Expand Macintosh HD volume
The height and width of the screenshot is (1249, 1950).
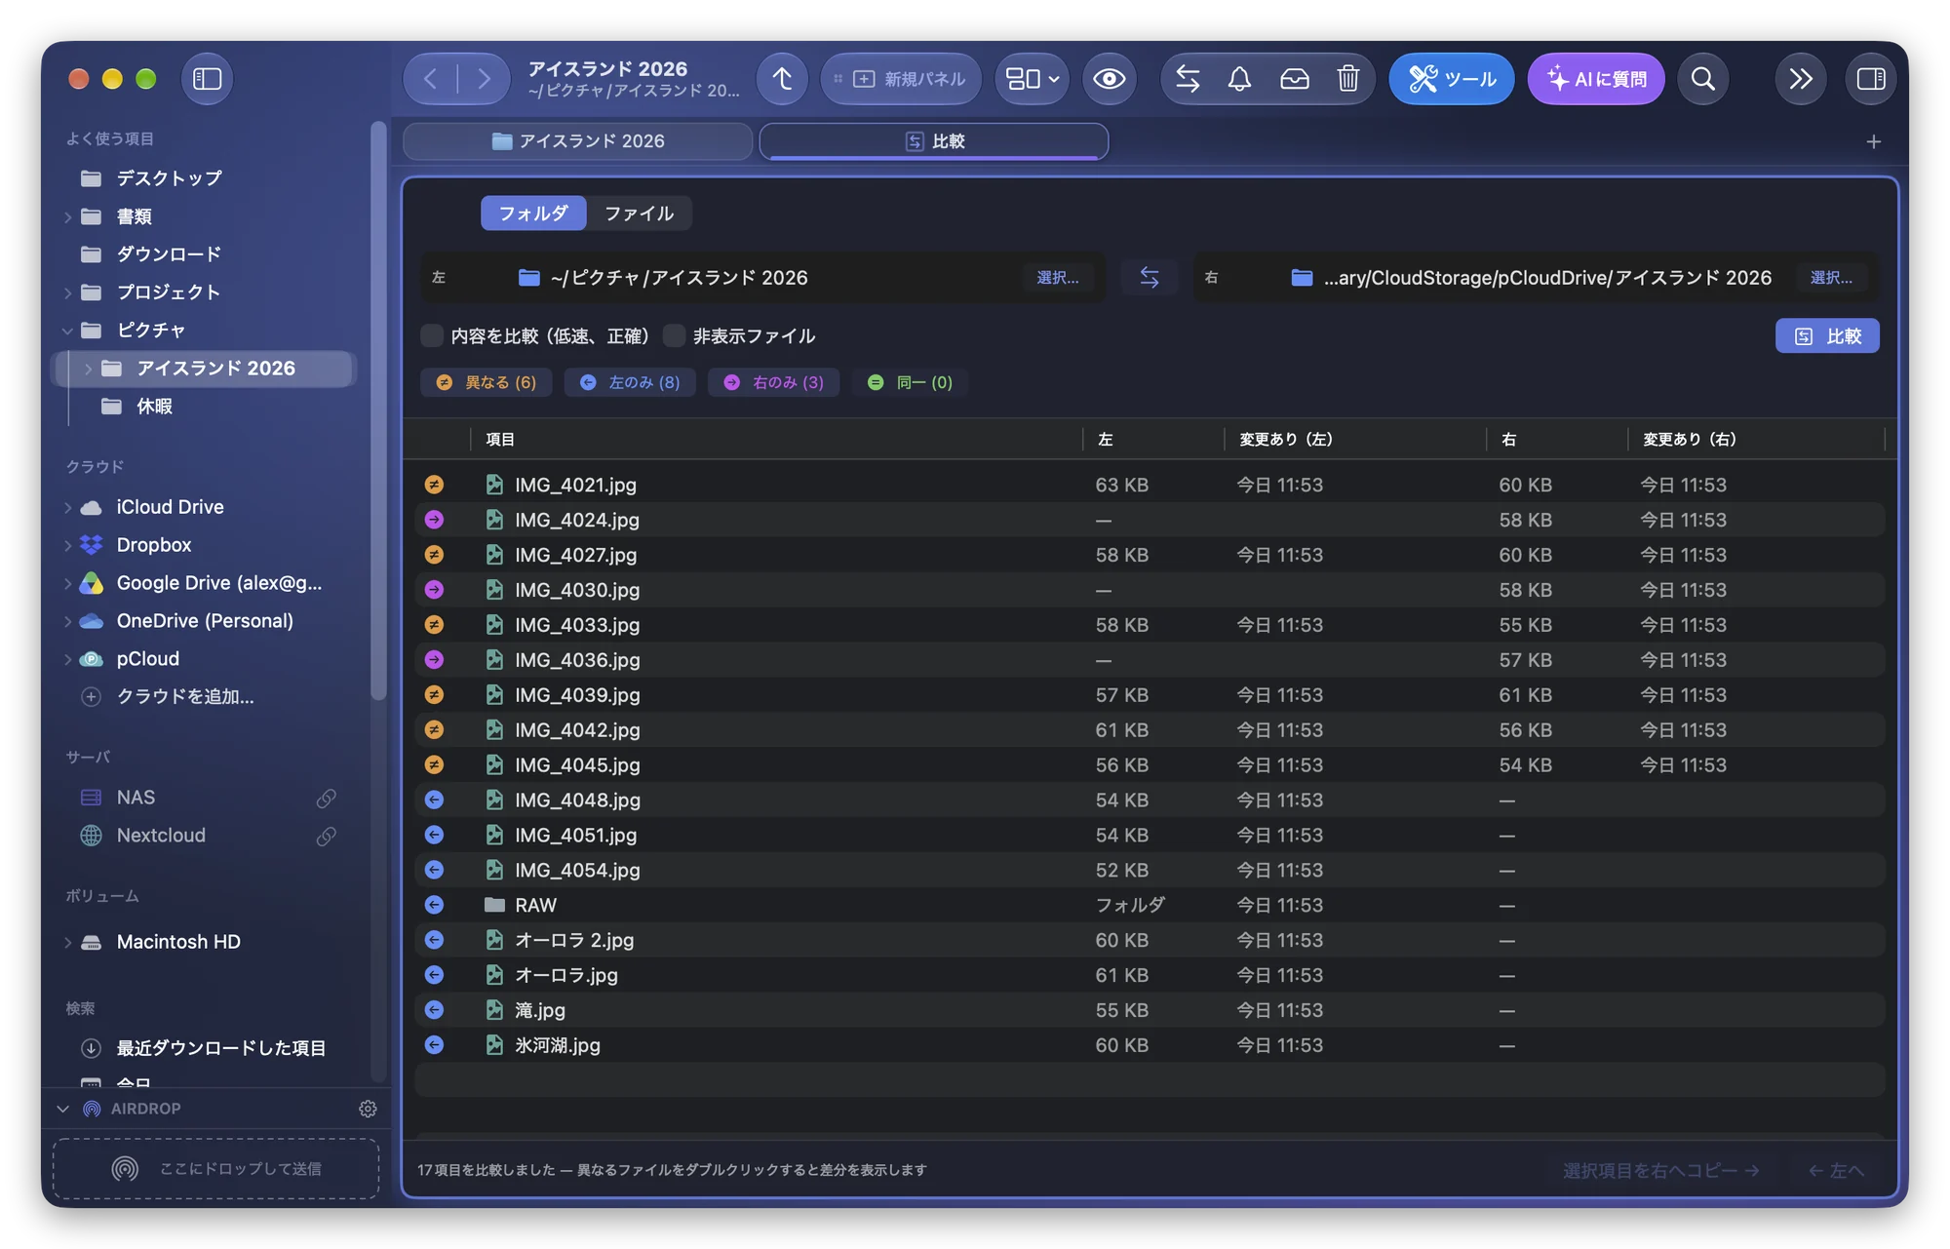click(67, 943)
